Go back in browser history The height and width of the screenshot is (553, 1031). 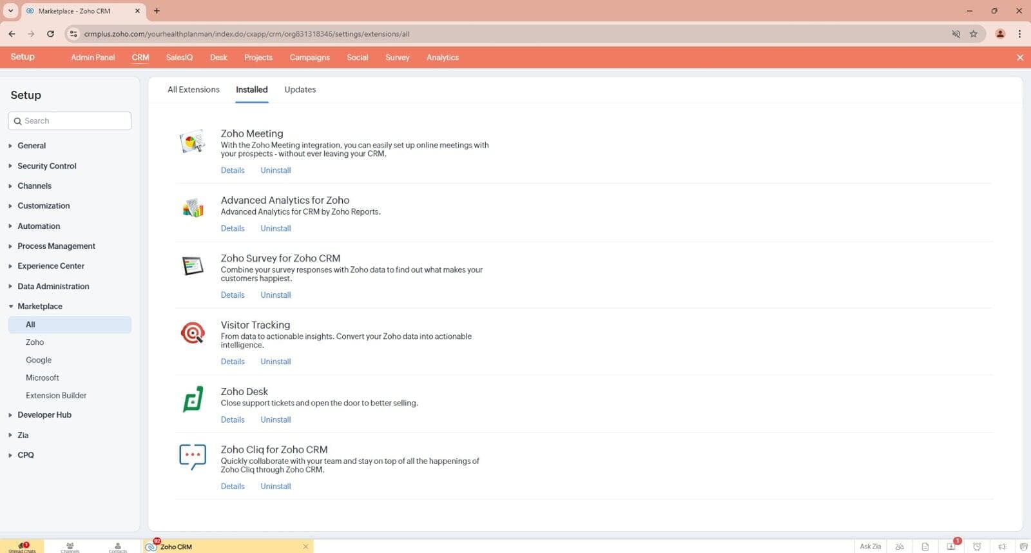tap(12, 34)
